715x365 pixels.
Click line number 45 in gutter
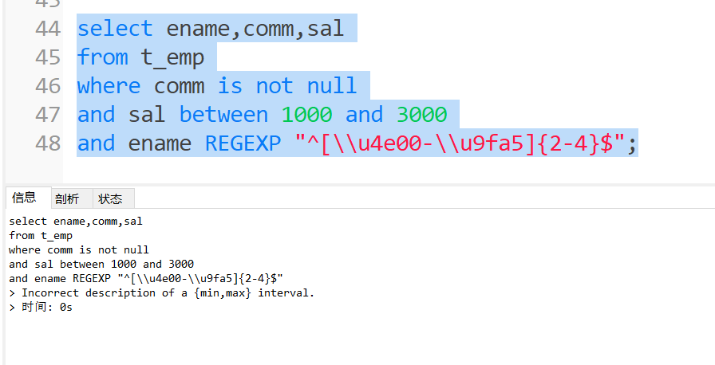[48, 57]
